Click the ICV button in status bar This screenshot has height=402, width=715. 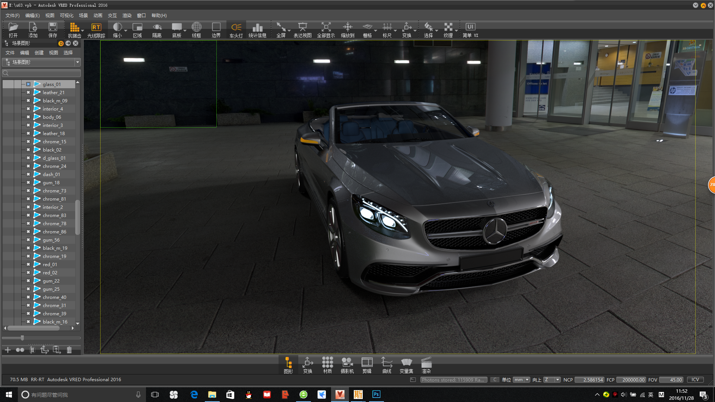(x=695, y=380)
